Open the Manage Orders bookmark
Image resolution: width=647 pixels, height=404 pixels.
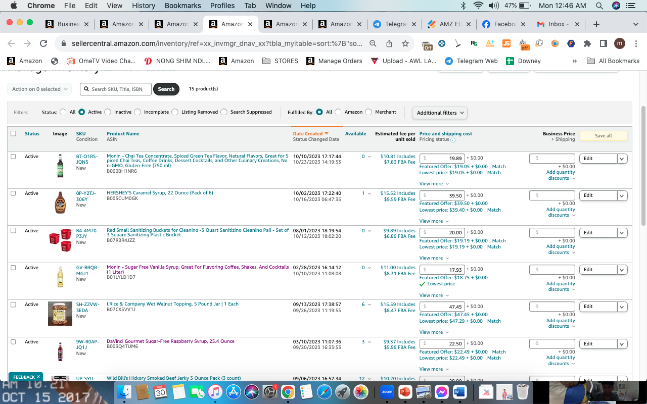point(334,61)
